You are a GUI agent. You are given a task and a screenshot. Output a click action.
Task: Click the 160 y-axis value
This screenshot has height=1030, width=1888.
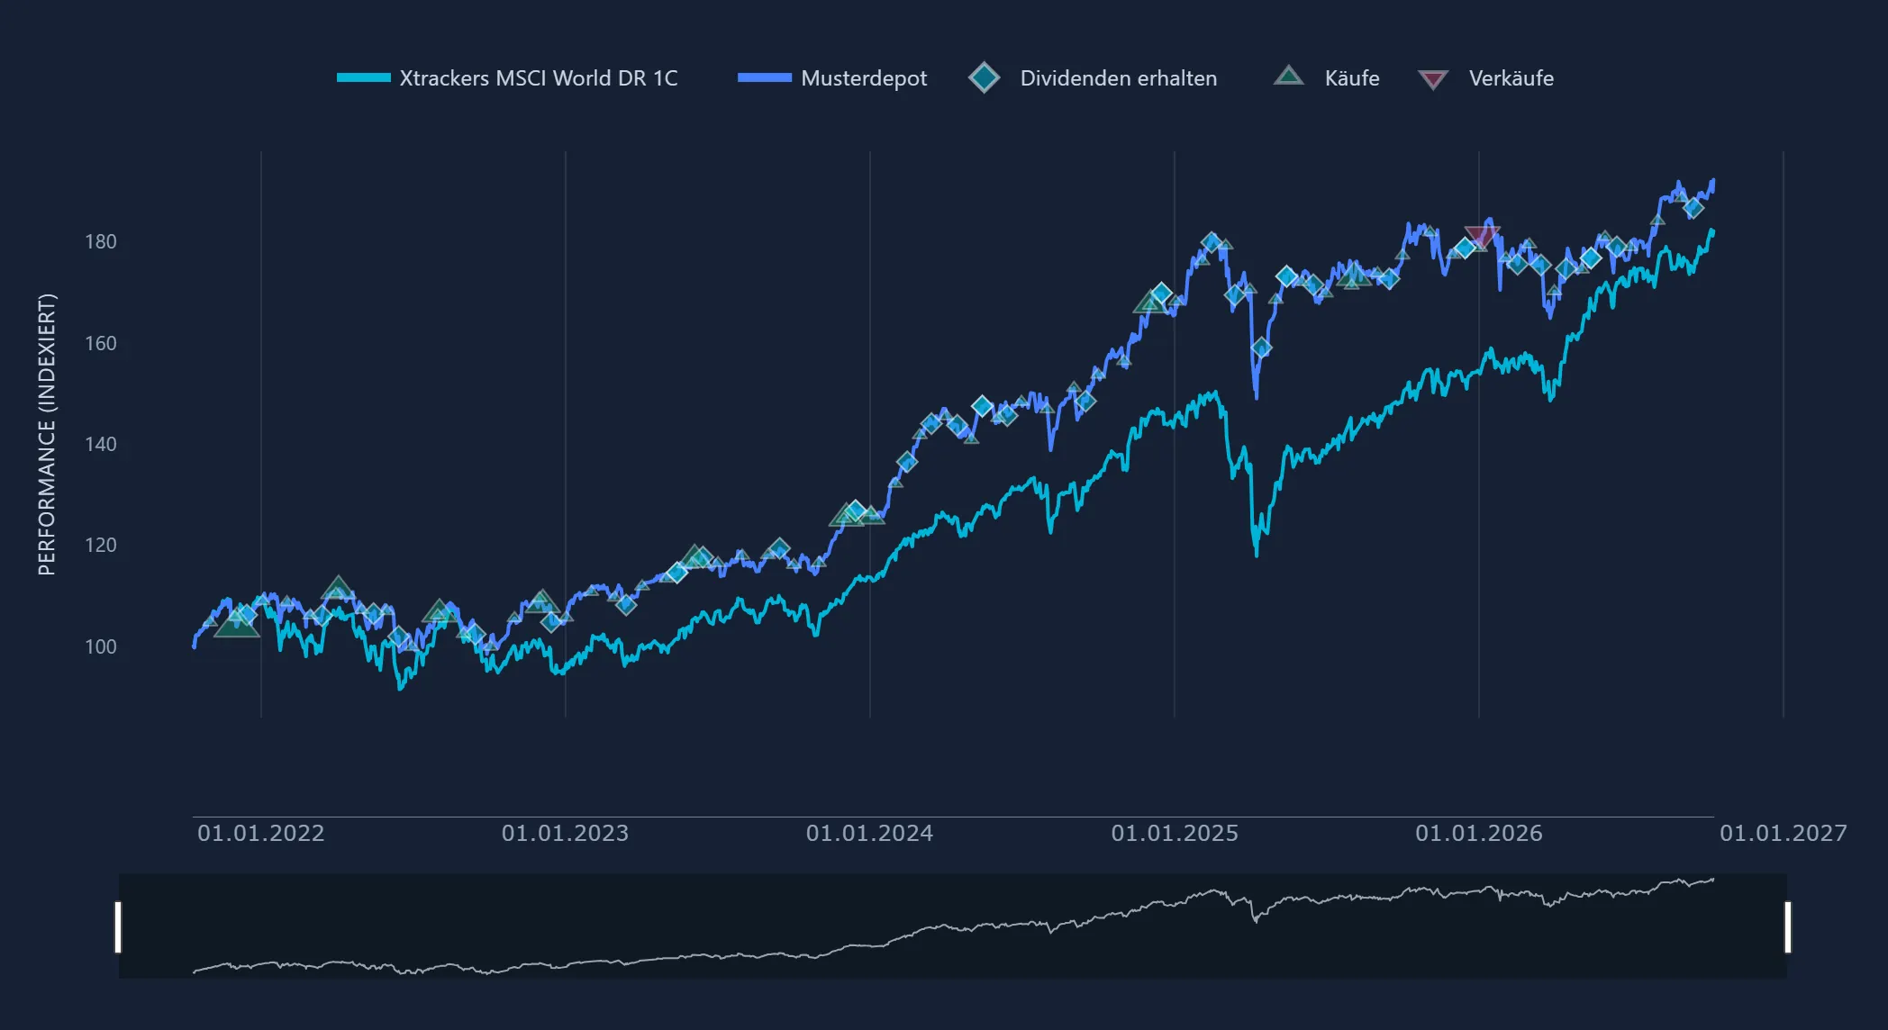pos(101,343)
